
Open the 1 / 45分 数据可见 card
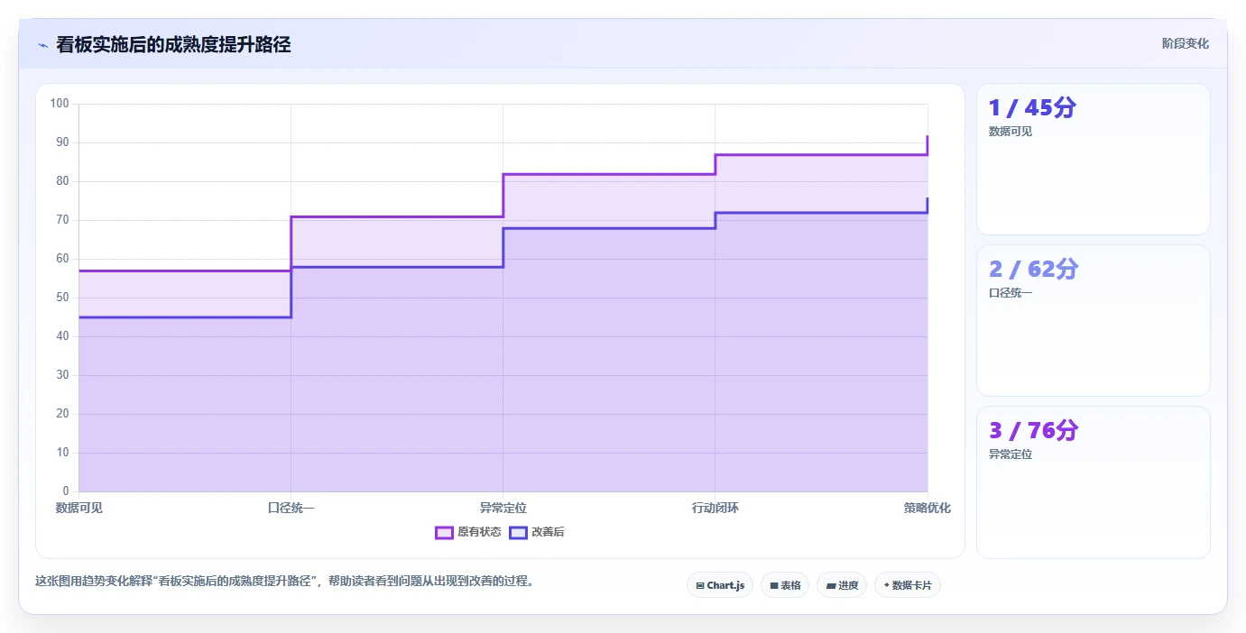pos(1094,160)
